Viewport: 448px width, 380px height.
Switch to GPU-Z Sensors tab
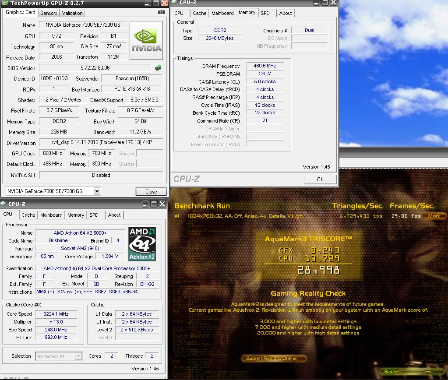(x=49, y=13)
